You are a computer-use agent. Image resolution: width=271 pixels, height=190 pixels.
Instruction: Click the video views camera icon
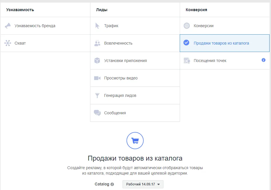[97, 78]
